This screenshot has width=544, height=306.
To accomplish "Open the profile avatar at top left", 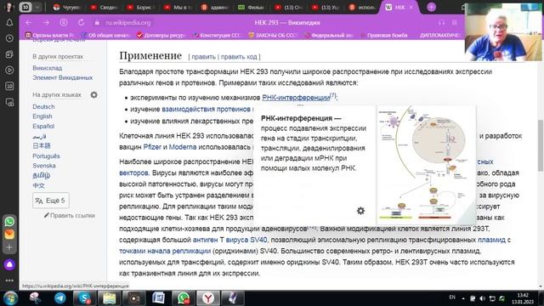I will [x=8, y=7].
